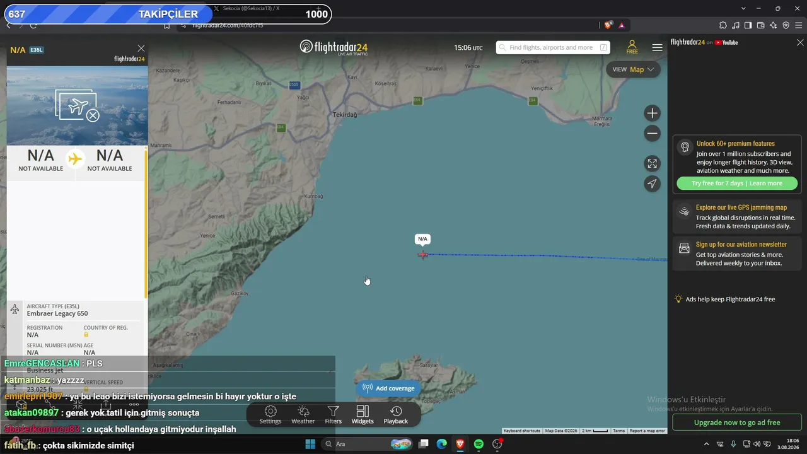The width and height of the screenshot is (807, 454).
Task: Open the Brave Shields icon in address bar
Action: (608, 25)
